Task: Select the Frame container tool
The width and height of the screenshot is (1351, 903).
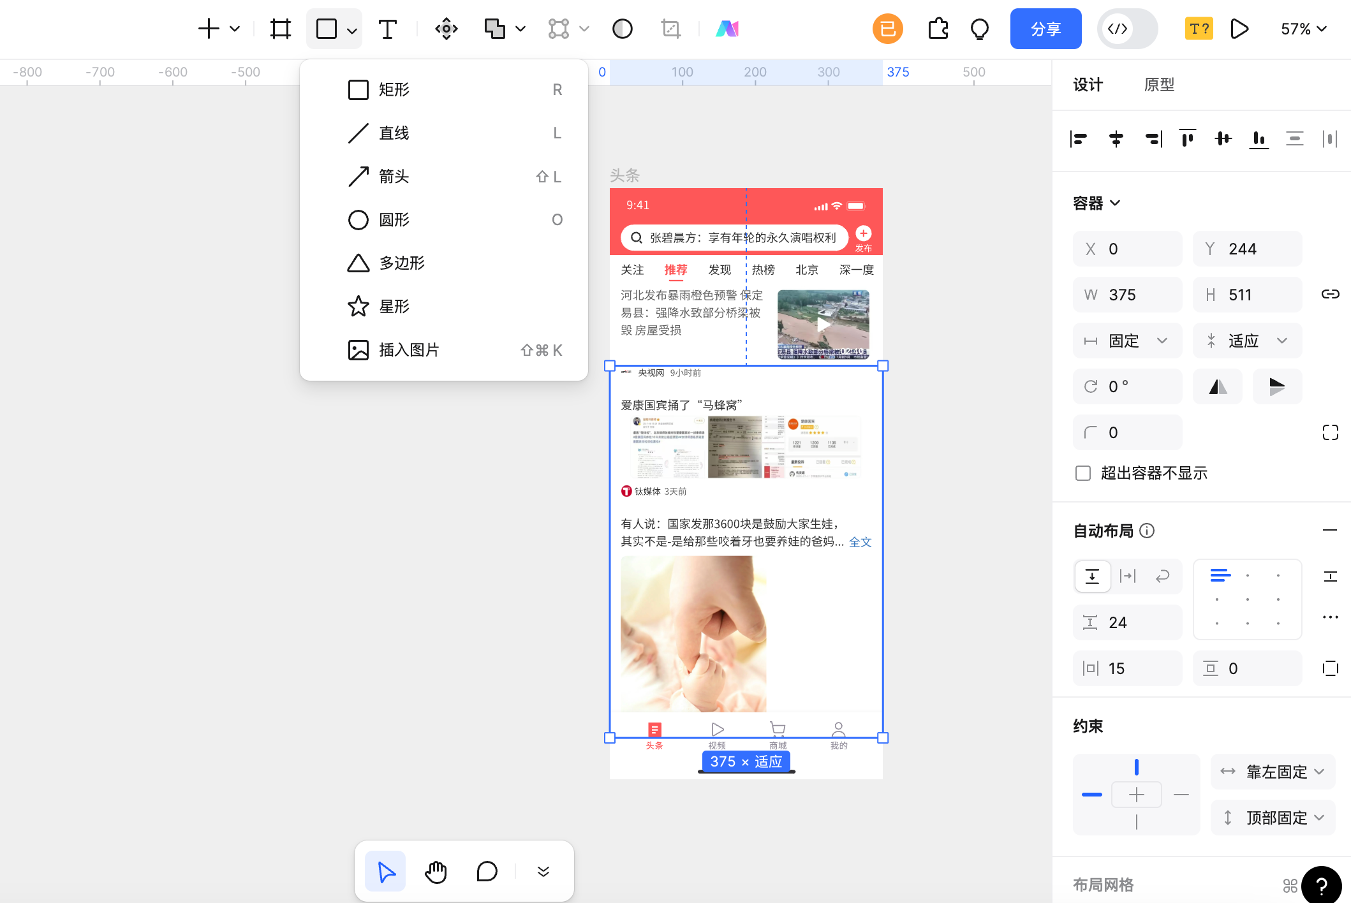Action: 280,29
